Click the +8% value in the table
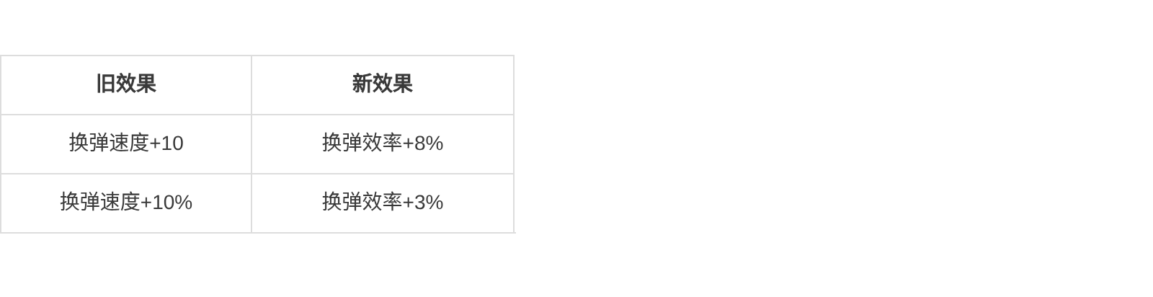The width and height of the screenshot is (1153, 297). tap(423, 143)
